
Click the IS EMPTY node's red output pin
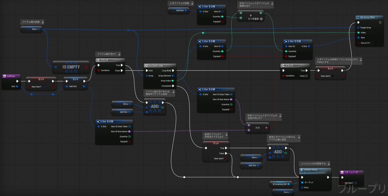[86, 67]
